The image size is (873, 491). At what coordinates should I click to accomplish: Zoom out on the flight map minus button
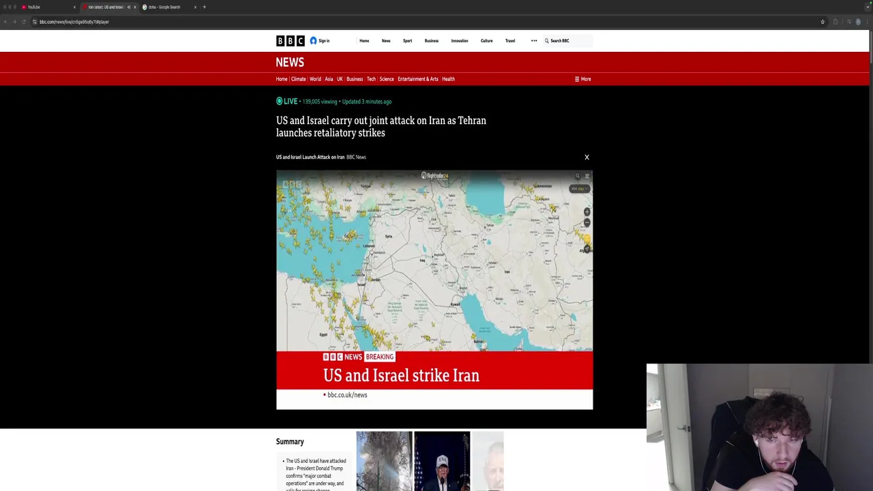(587, 222)
